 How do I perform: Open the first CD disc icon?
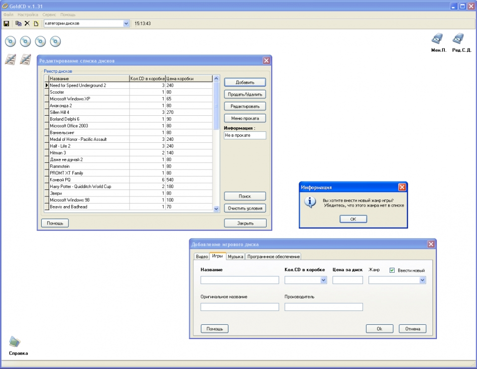click(11, 41)
